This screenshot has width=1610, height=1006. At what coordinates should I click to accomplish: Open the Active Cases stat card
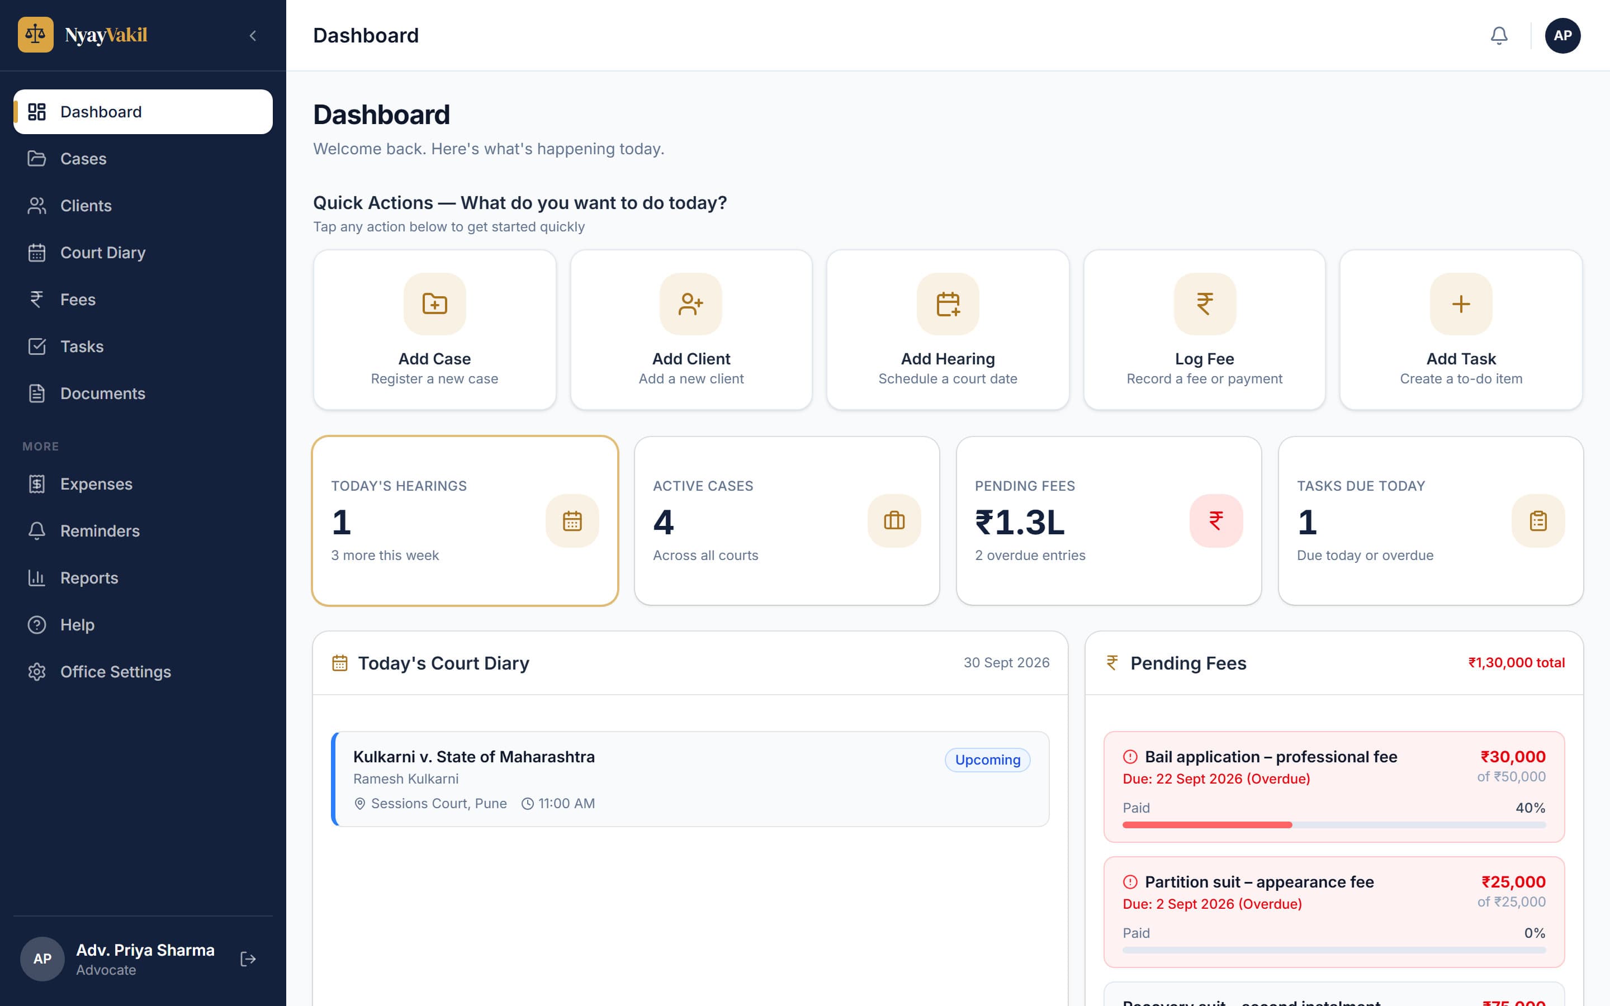click(x=787, y=521)
